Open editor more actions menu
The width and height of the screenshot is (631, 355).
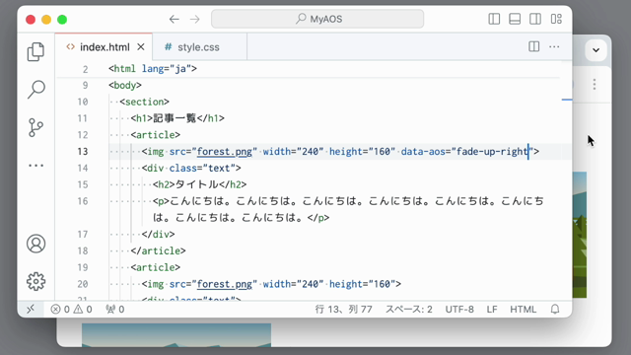click(554, 46)
